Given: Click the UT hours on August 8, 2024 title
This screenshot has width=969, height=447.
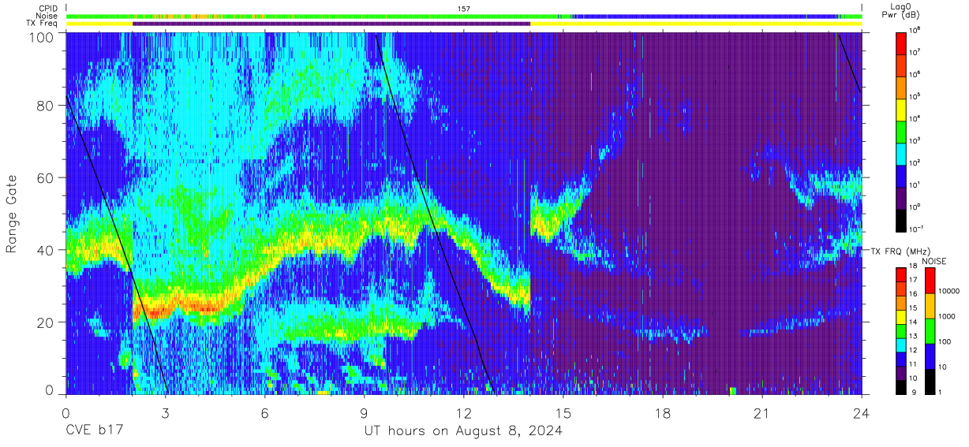Looking at the screenshot, I should point(463,431).
